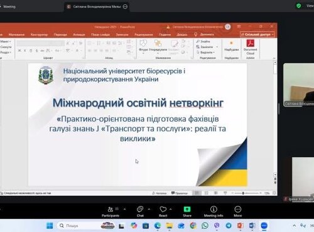Open the Конструктор ribbon tab
The width and height of the screenshot is (314, 232).
coord(39,34)
